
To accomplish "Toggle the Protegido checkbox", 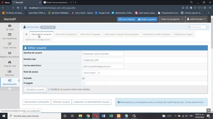I will (84, 83).
